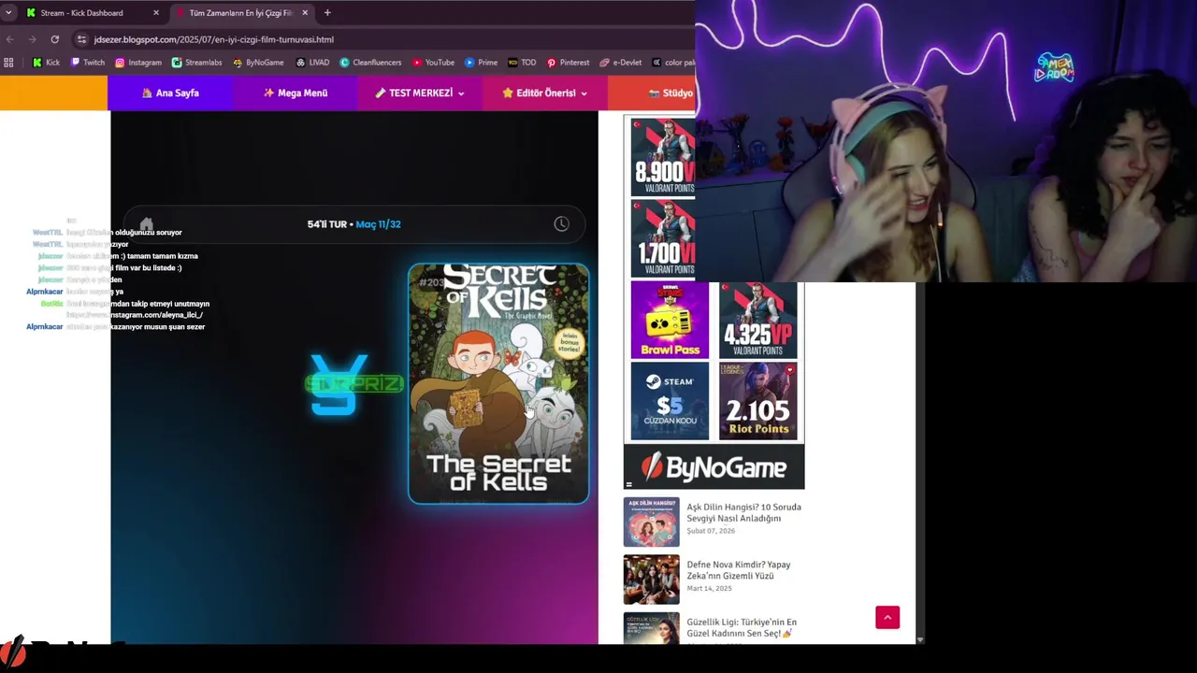The width and height of the screenshot is (1197, 673).
Task: Click the tournament clock history icon
Action: pyautogui.click(x=561, y=224)
